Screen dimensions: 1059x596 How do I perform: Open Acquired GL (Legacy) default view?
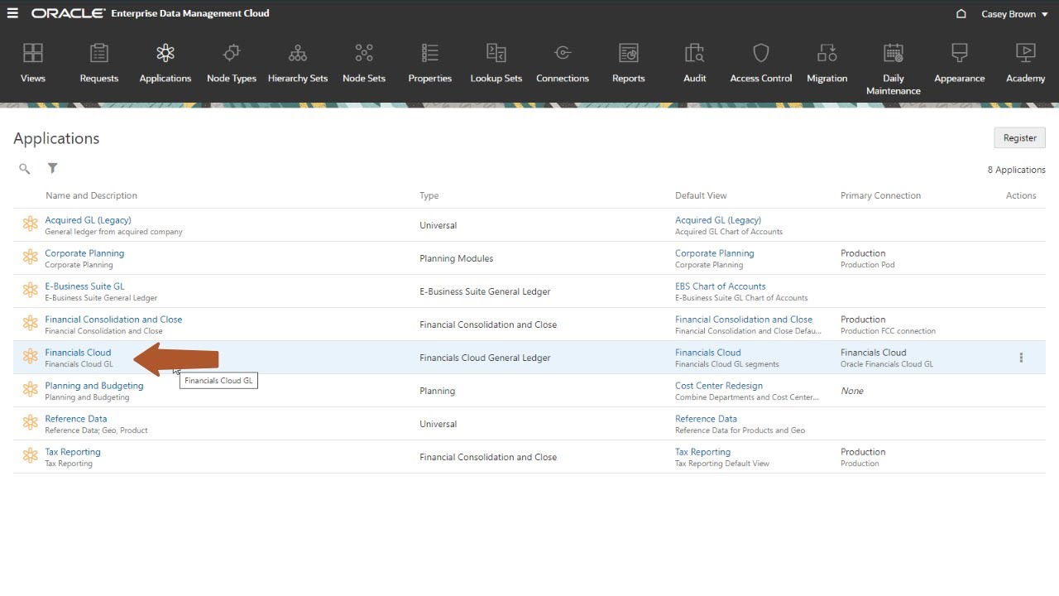point(718,220)
